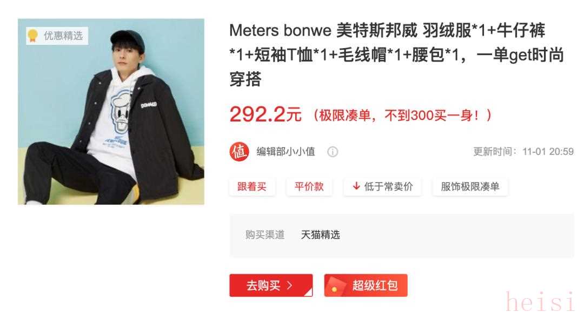Claim the 超级红包 coupon button
The width and height of the screenshot is (584, 318).
click(x=366, y=285)
